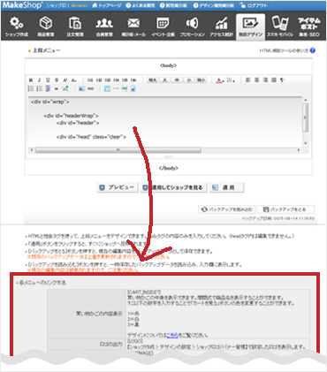Insert link using chain icon
The height and width of the screenshot is (372, 327).
coord(91,88)
